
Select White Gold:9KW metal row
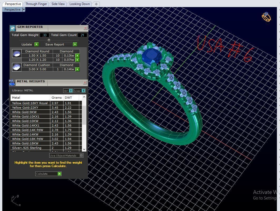46,112
